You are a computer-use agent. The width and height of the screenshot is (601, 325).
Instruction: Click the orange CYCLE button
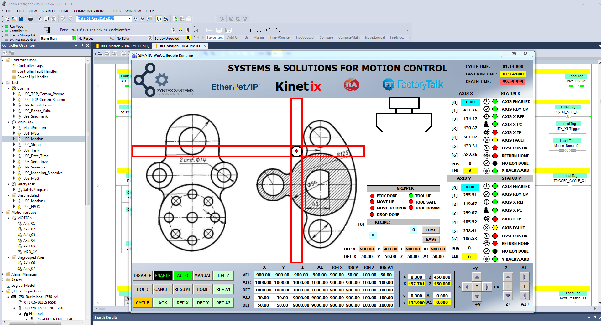coord(143,303)
